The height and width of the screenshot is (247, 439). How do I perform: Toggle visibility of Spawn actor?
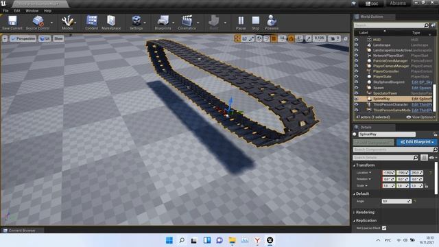357,88
